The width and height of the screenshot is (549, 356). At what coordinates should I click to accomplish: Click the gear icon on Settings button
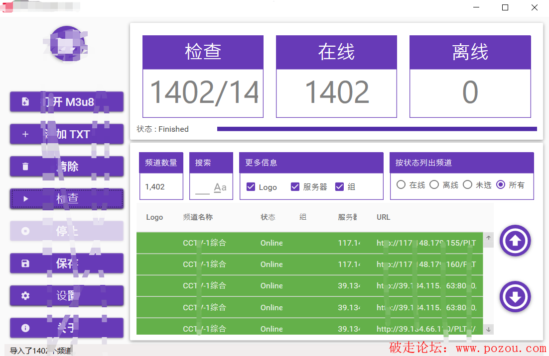25,295
